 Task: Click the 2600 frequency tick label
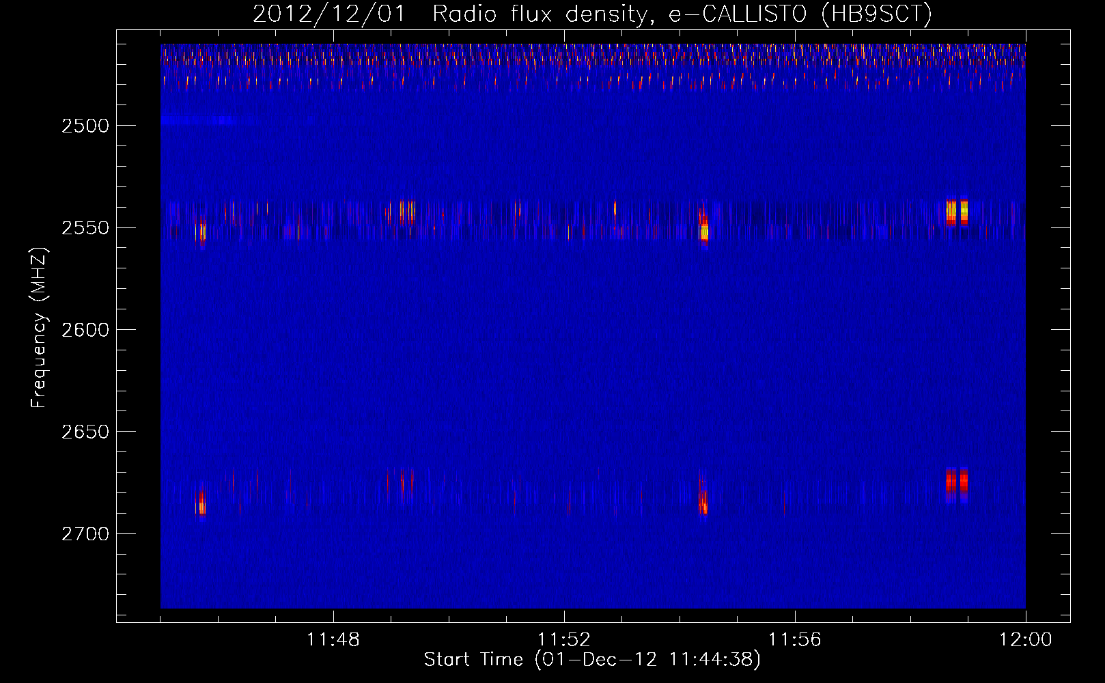coord(85,330)
